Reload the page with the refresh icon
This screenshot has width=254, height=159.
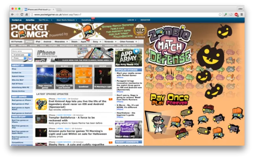click(x=22, y=15)
